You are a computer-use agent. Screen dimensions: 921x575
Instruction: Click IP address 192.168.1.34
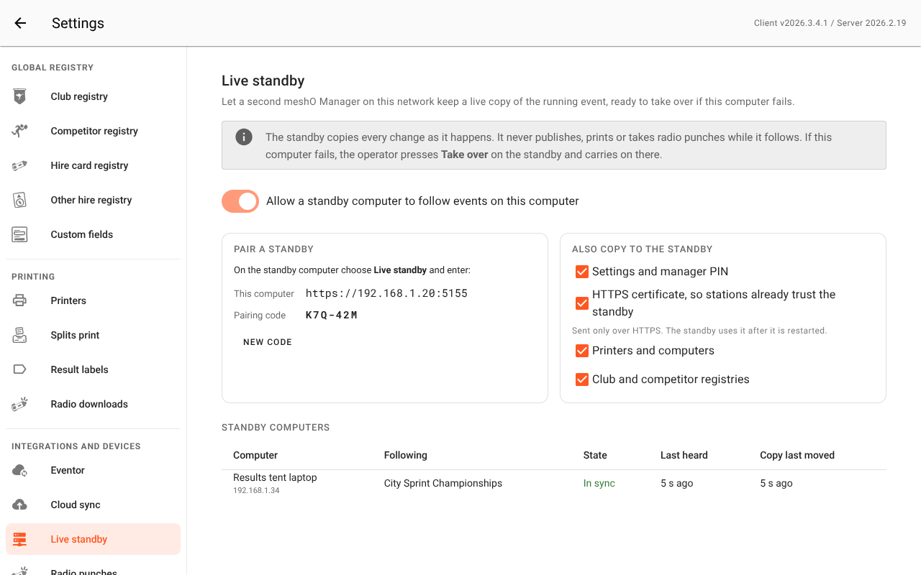click(256, 490)
